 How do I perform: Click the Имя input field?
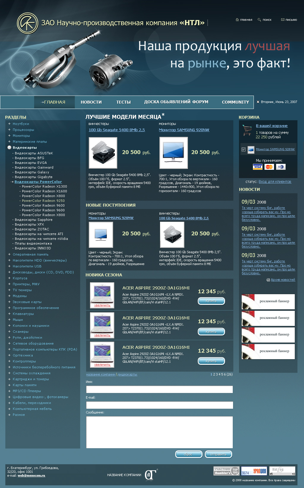click(159, 389)
